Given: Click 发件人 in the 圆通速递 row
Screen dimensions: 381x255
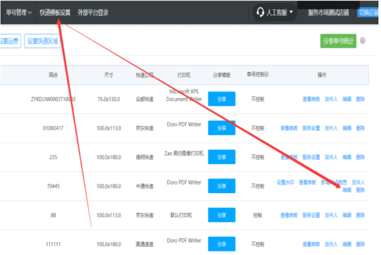Looking at the screenshot, I should (331, 244).
